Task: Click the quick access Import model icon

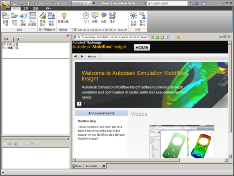Action: click(x=28, y=3)
